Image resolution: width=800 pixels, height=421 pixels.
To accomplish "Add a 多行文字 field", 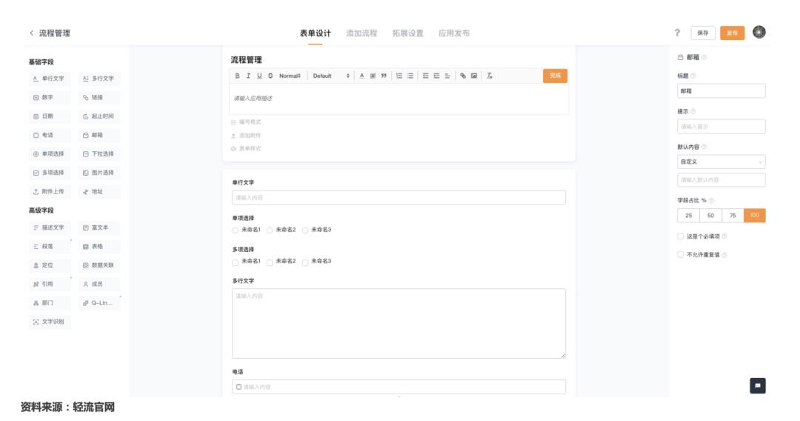I will click(99, 79).
